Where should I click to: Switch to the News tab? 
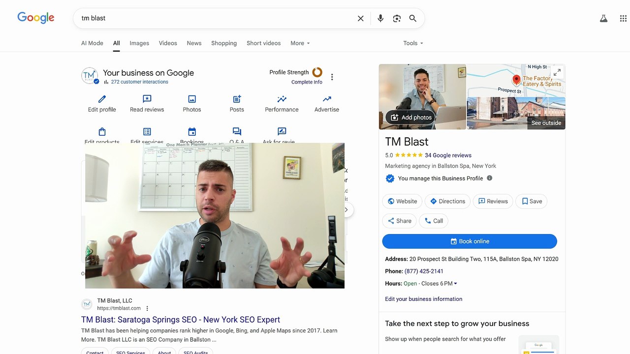[x=194, y=43]
